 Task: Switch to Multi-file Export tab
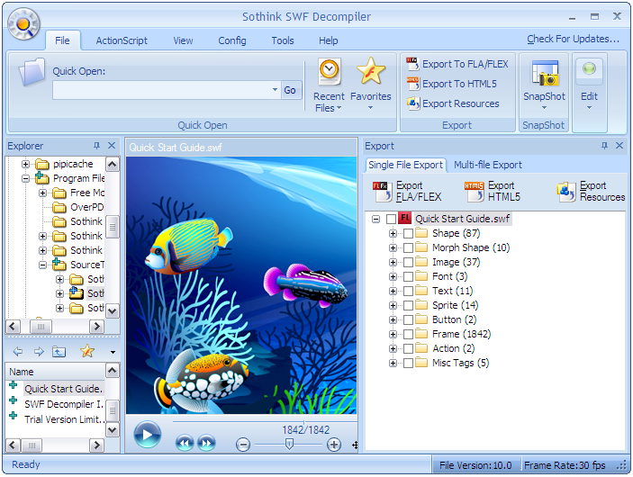pyautogui.click(x=488, y=165)
